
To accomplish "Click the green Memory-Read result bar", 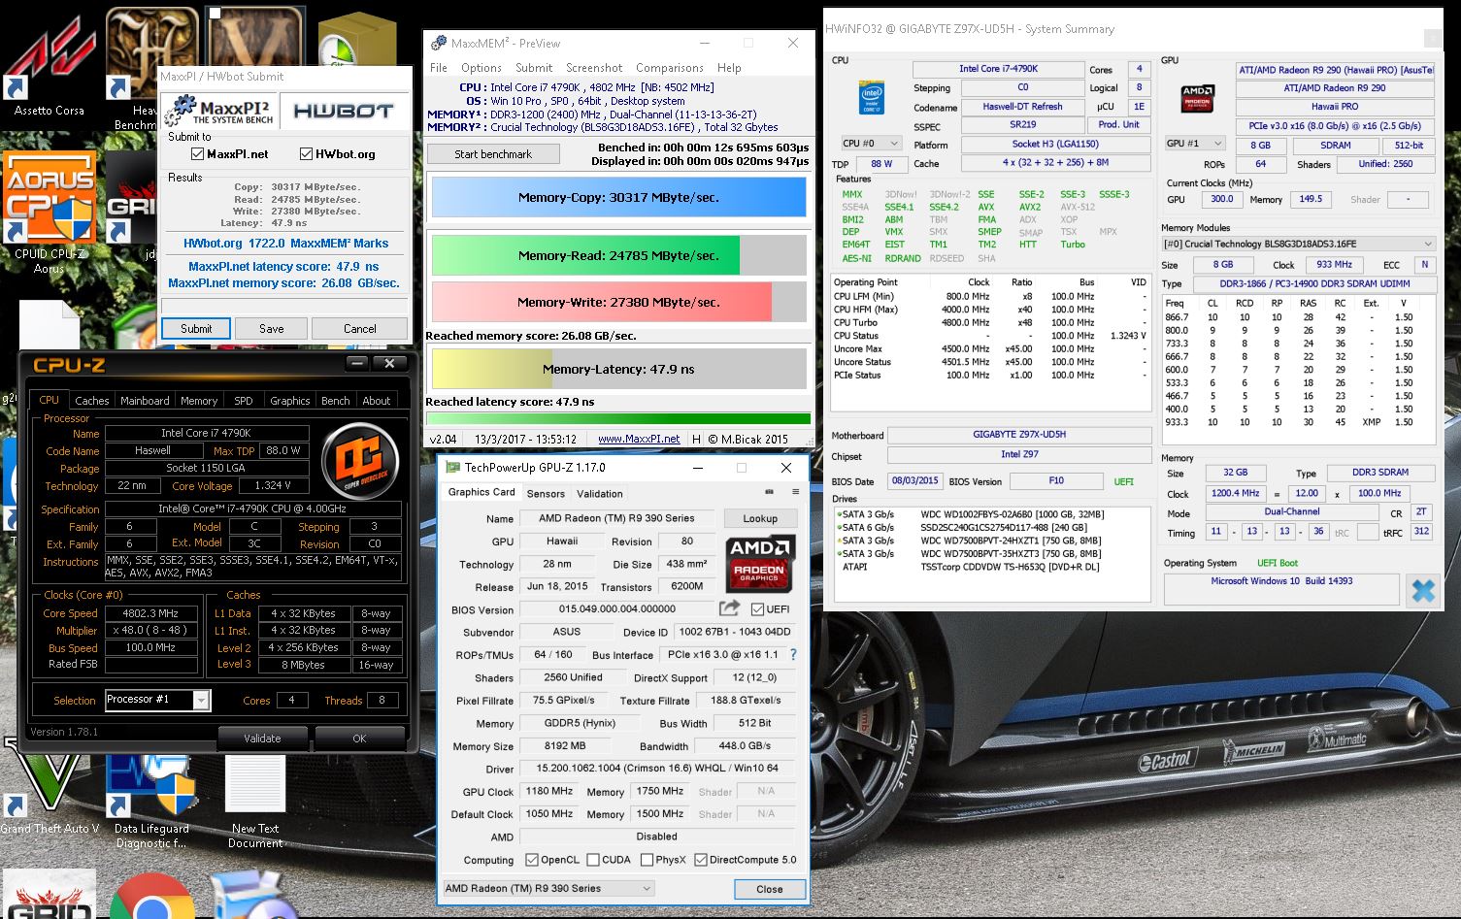I will click(618, 255).
